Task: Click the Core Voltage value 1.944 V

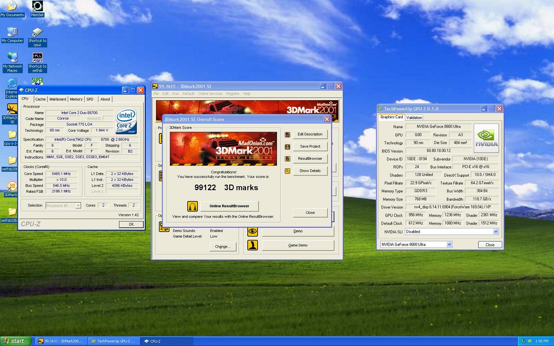Action: click(102, 130)
